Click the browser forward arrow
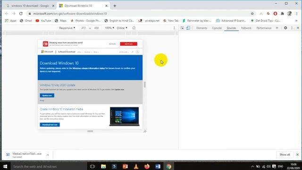The width and height of the screenshot is (302, 170). pos(14,14)
